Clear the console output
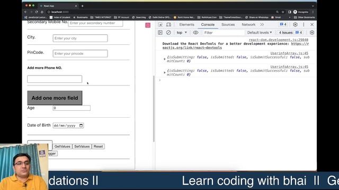The image size is (339, 190). pos(168,33)
